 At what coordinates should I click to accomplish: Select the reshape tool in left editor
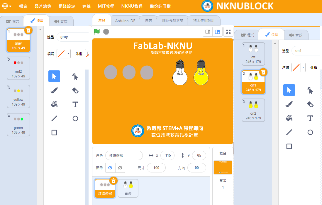pos(75,76)
